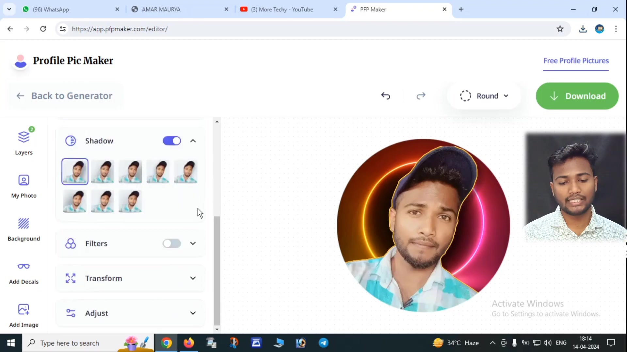Select the third shadow style in second row

tap(130, 201)
